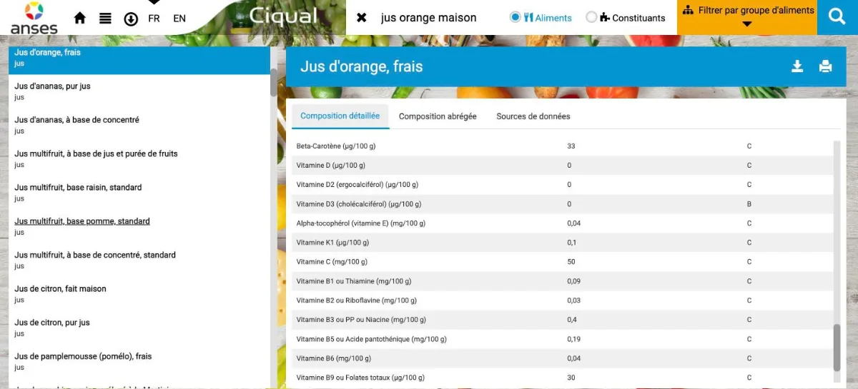Click the composition table scrollbar thumb
Screen dimensions: 858x389
pos(837,348)
